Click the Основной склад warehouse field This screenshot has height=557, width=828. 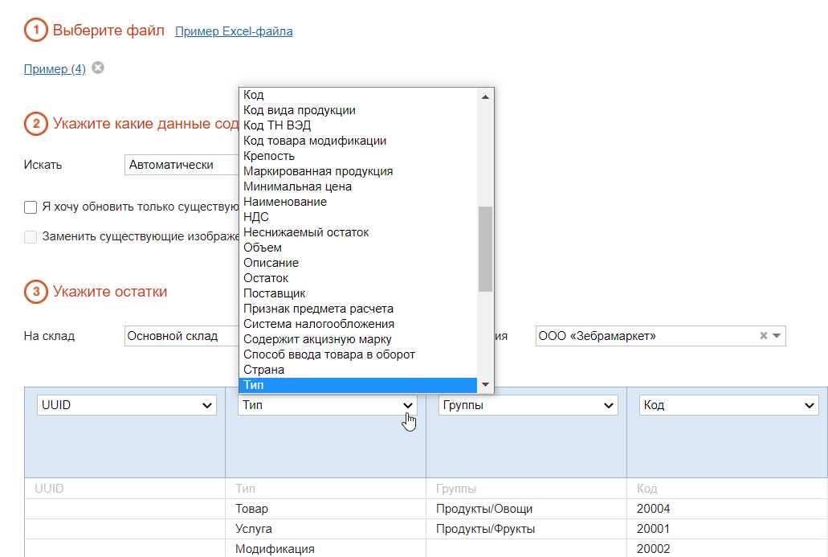(x=181, y=336)
